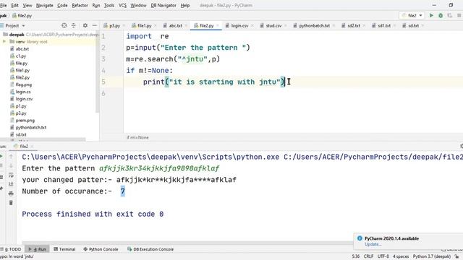The width and height of the screenshot is (463, 260).
Task: Click the UTF-8 encoding indicator
Action: point(383,256)
